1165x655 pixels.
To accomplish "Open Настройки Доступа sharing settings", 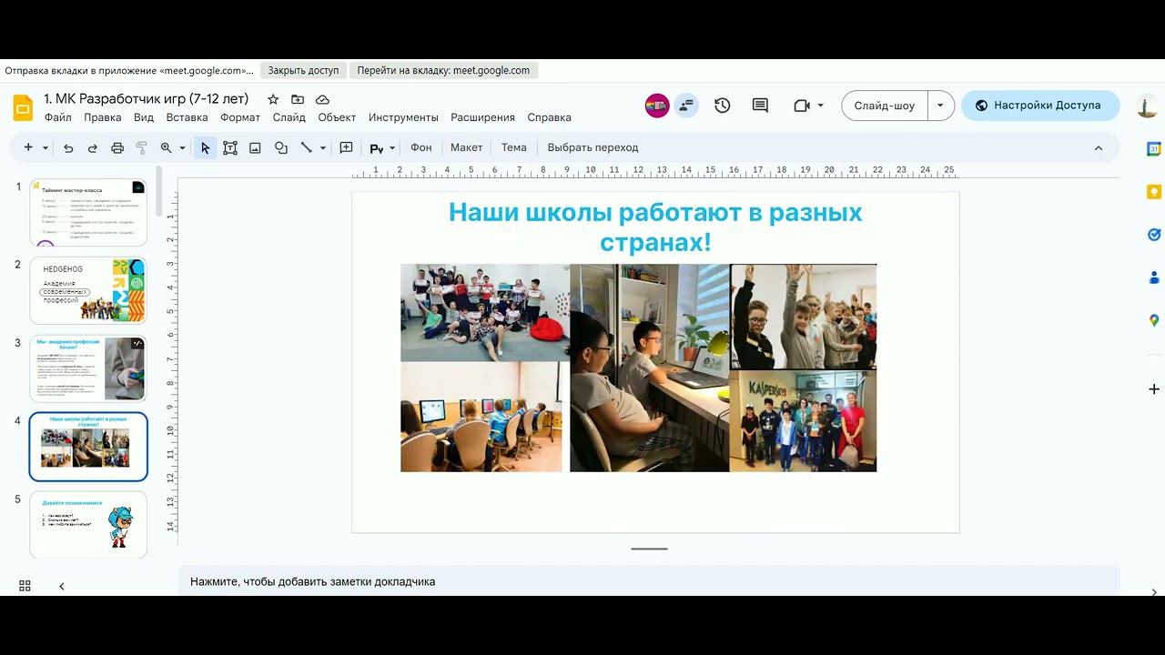I will click(x=1040, y=106).
